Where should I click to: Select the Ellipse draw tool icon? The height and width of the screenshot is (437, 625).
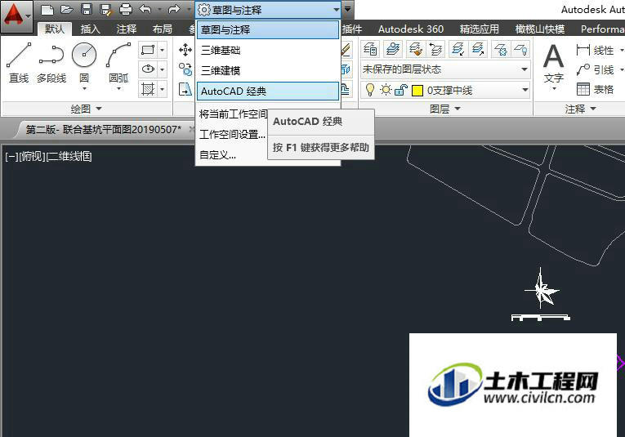click(x=148, y=69)
